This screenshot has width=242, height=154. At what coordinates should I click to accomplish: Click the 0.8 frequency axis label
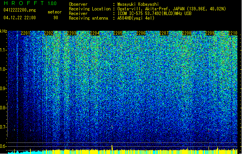(3, 108)
